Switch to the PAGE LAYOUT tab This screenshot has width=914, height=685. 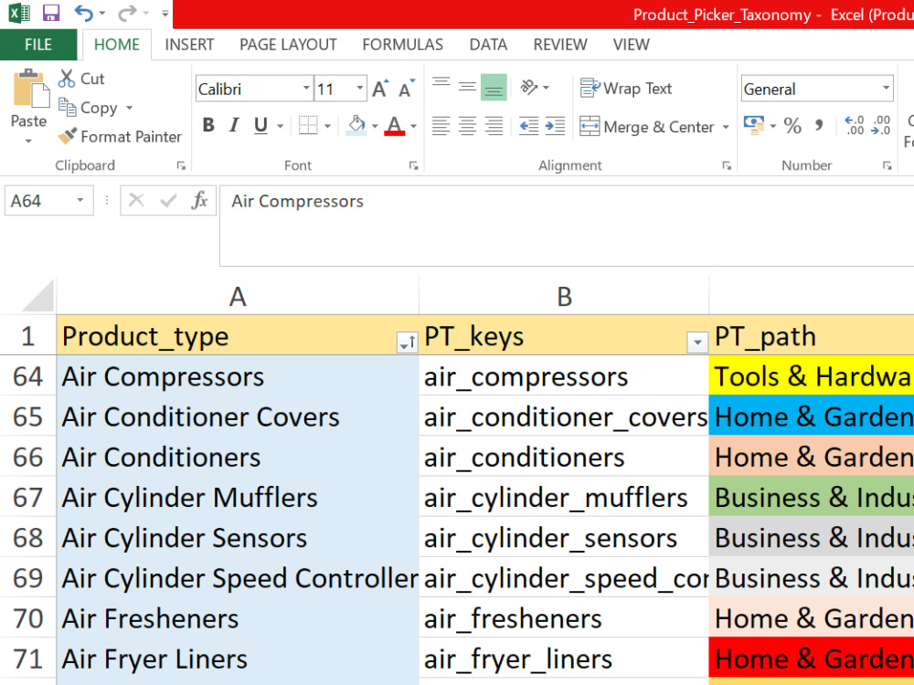click(288, 45)
